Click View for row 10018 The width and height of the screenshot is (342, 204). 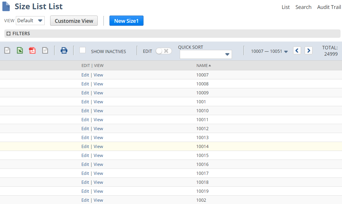98,182
